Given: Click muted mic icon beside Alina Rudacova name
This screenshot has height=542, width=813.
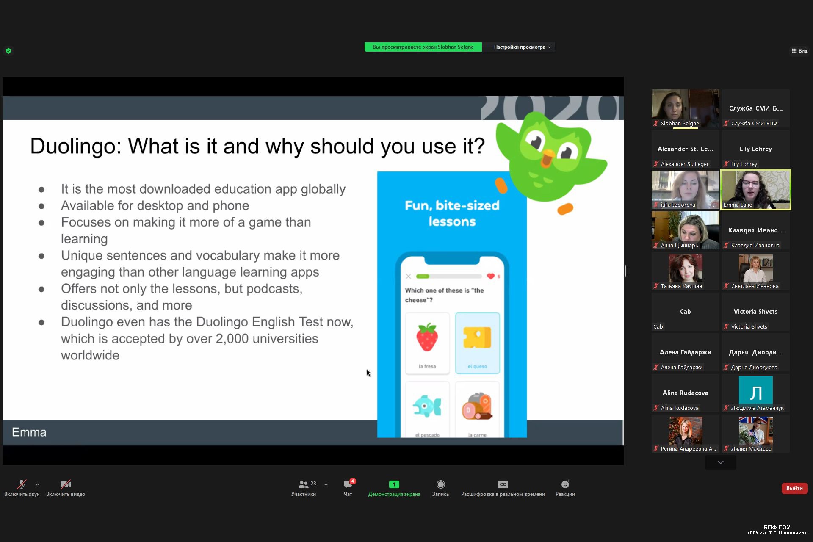Looking at the screenshot, I should pos(656,408).
